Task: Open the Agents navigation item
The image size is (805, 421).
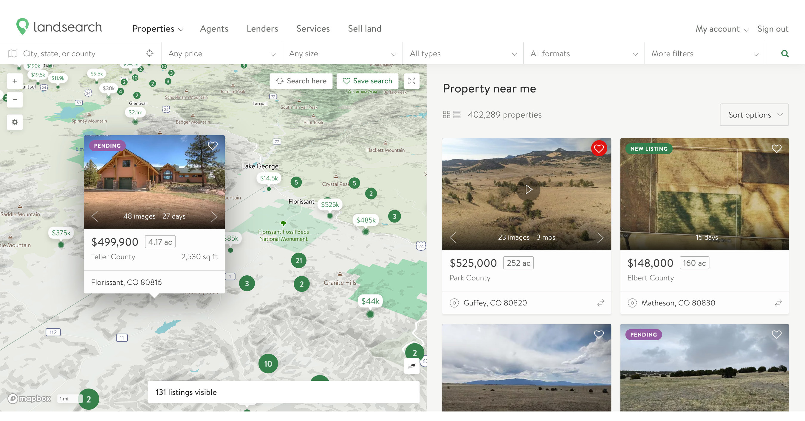Action: 214,28
